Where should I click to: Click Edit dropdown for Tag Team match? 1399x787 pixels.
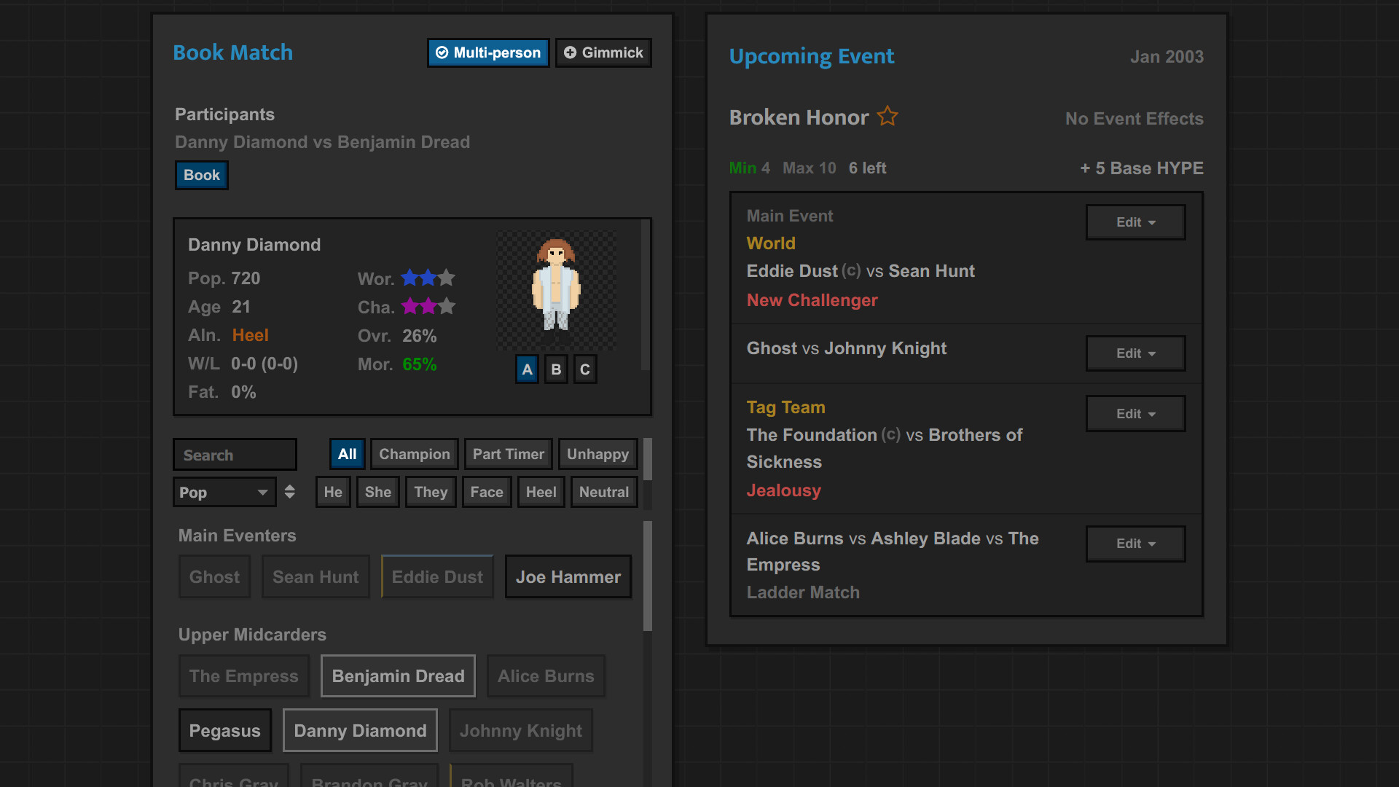1137,413
